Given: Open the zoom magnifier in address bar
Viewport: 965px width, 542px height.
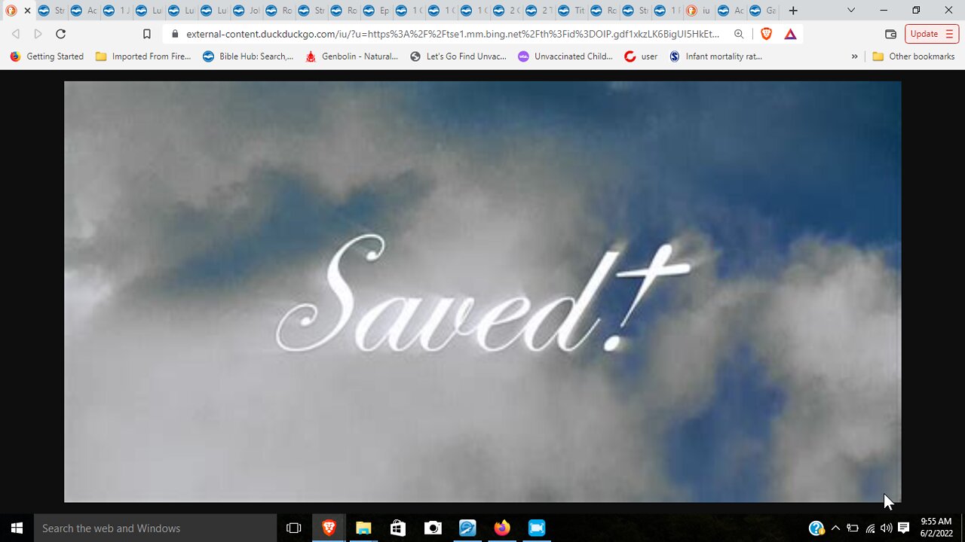Looking at the screenshot, I should pyautogui.click(x=739, y=34).
